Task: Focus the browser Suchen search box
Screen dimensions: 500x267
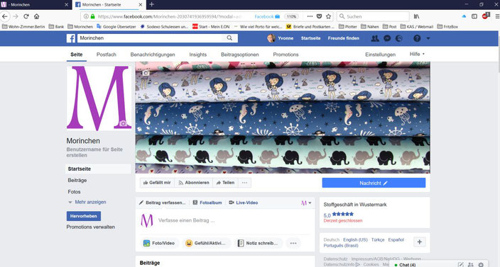Action: tap(373, 16)
